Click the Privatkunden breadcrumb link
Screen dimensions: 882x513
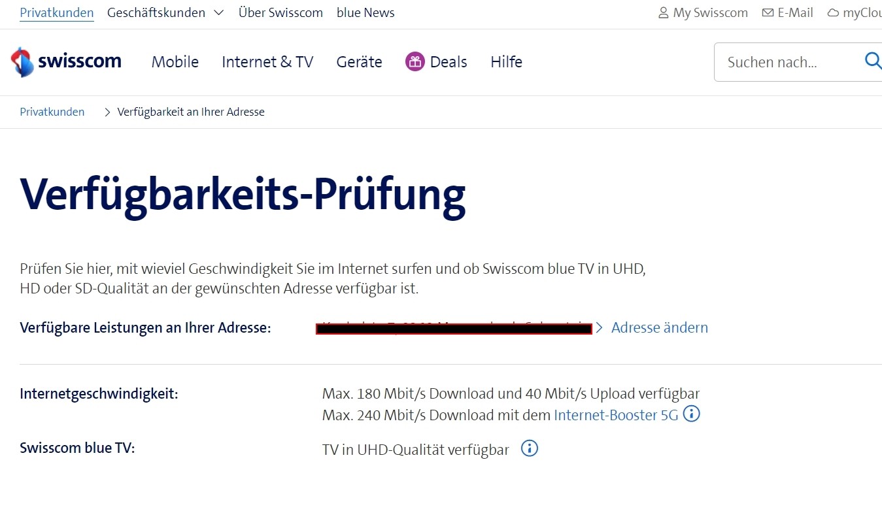coord(52,112)
